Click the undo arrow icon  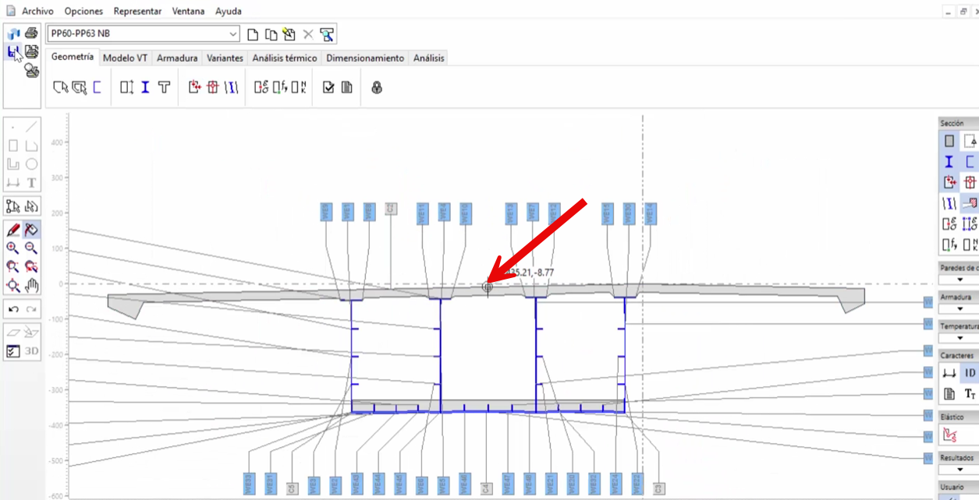(x=13, y=309)
